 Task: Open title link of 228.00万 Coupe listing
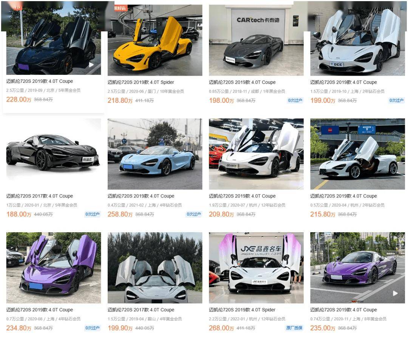[40, 81]
